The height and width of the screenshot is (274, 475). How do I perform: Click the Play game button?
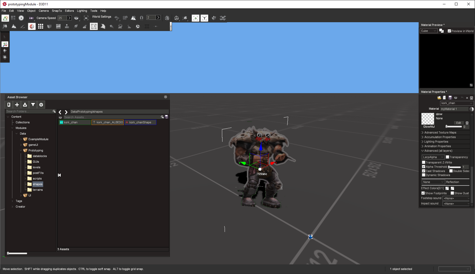(x=21, y=18)
